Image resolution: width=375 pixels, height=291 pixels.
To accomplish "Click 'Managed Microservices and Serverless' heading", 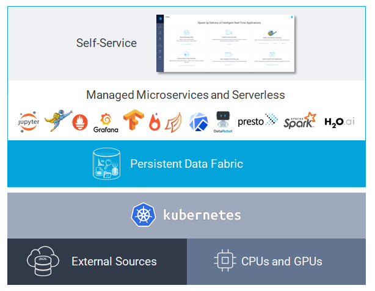I will point(186,95).
